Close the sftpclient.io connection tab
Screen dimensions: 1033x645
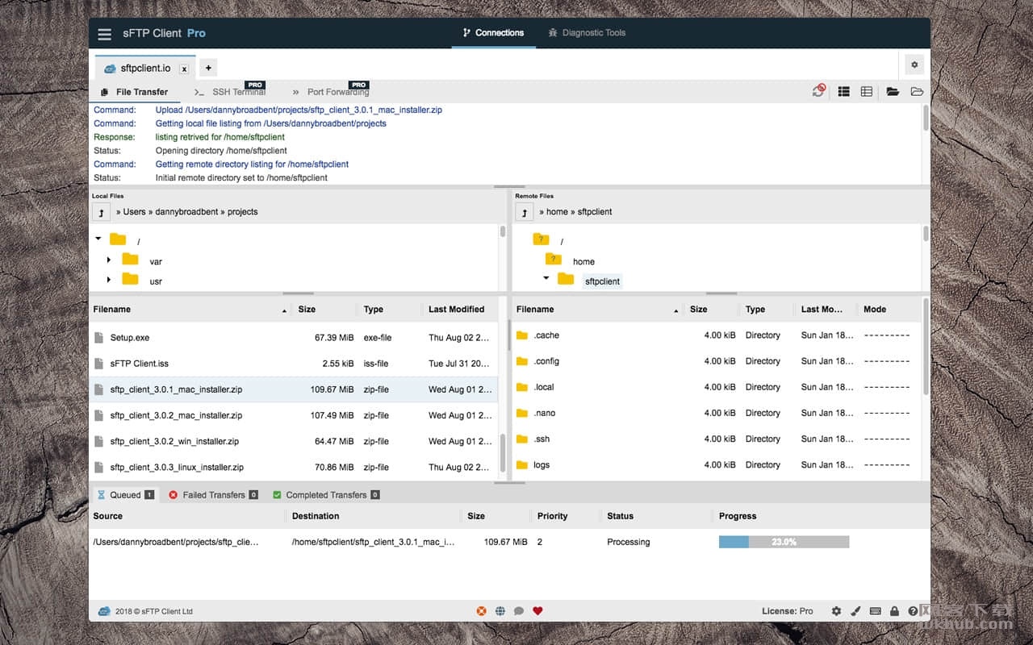click(x=184, y=69)
